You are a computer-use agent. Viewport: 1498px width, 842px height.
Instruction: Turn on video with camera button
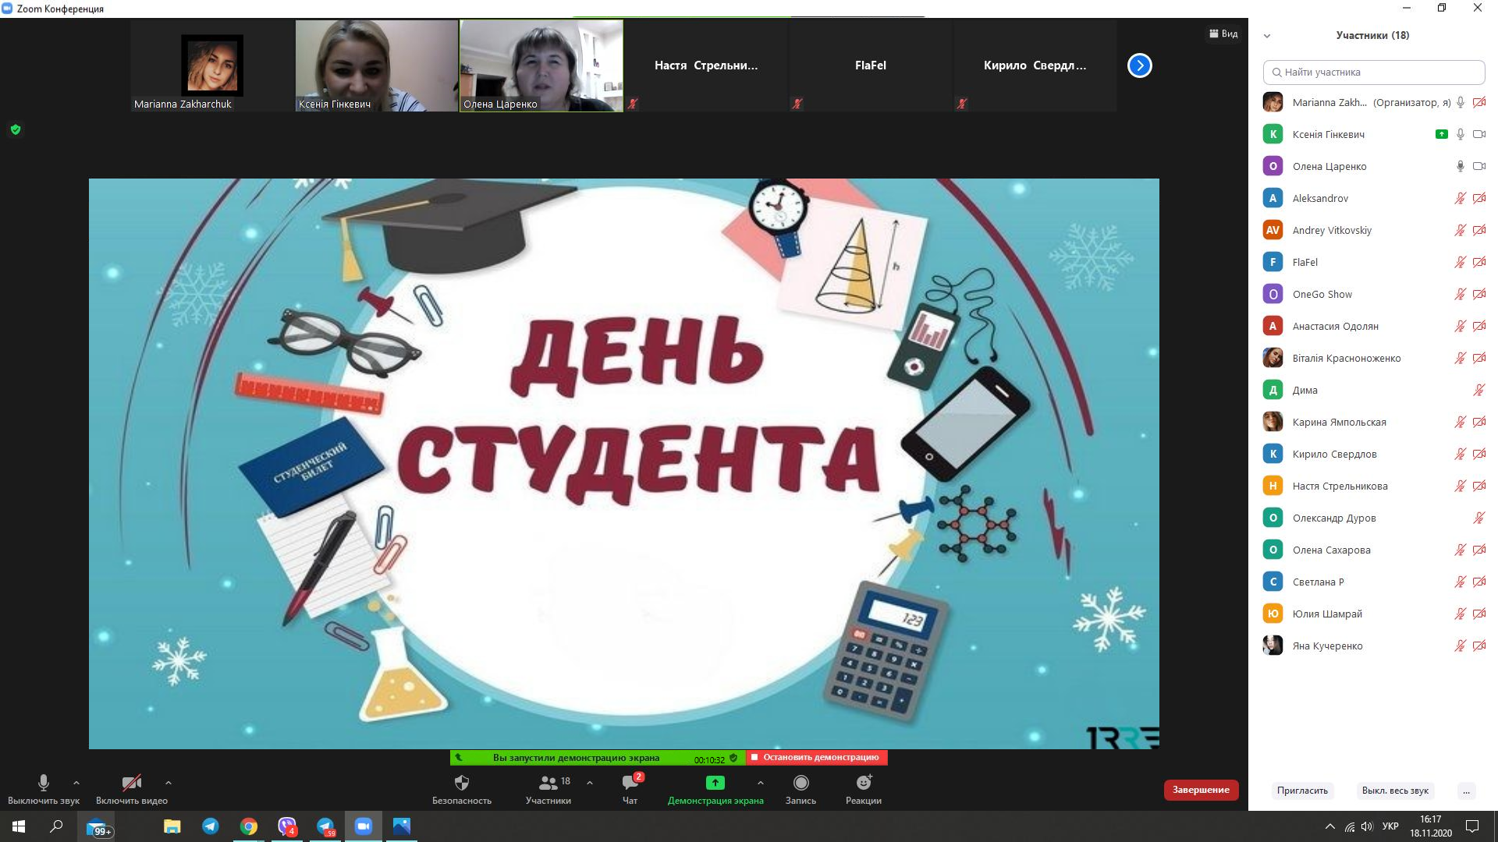pos(131,783)
